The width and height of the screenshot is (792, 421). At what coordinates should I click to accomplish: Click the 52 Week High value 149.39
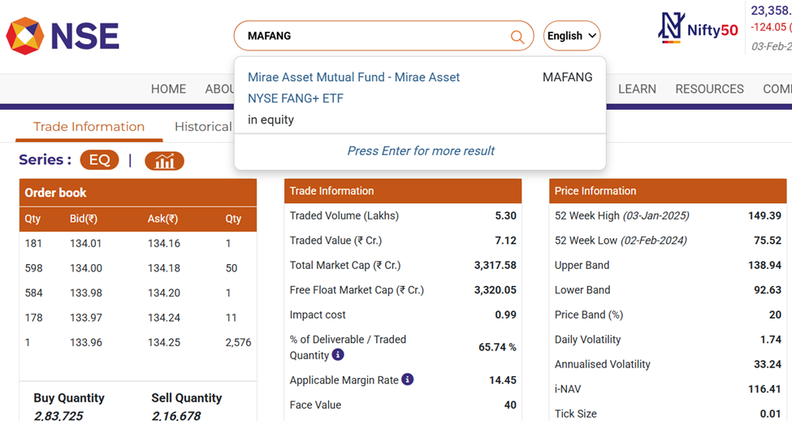764,216
